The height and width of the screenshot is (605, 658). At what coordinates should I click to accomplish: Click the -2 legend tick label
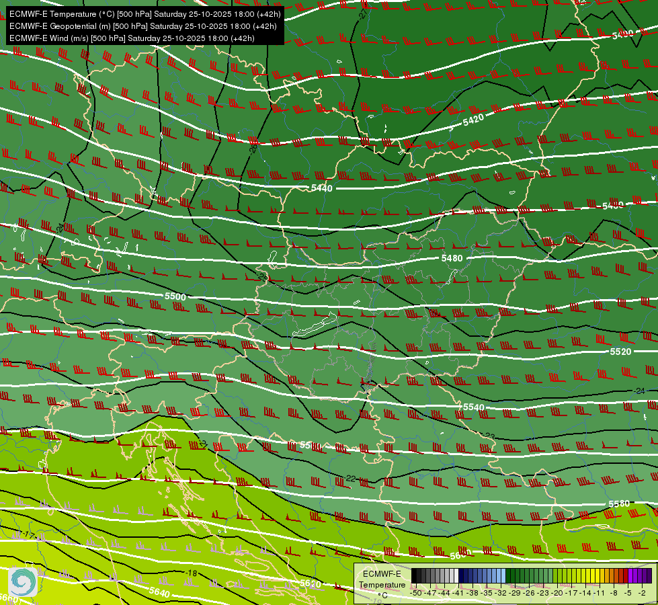(x=642, y=594)
